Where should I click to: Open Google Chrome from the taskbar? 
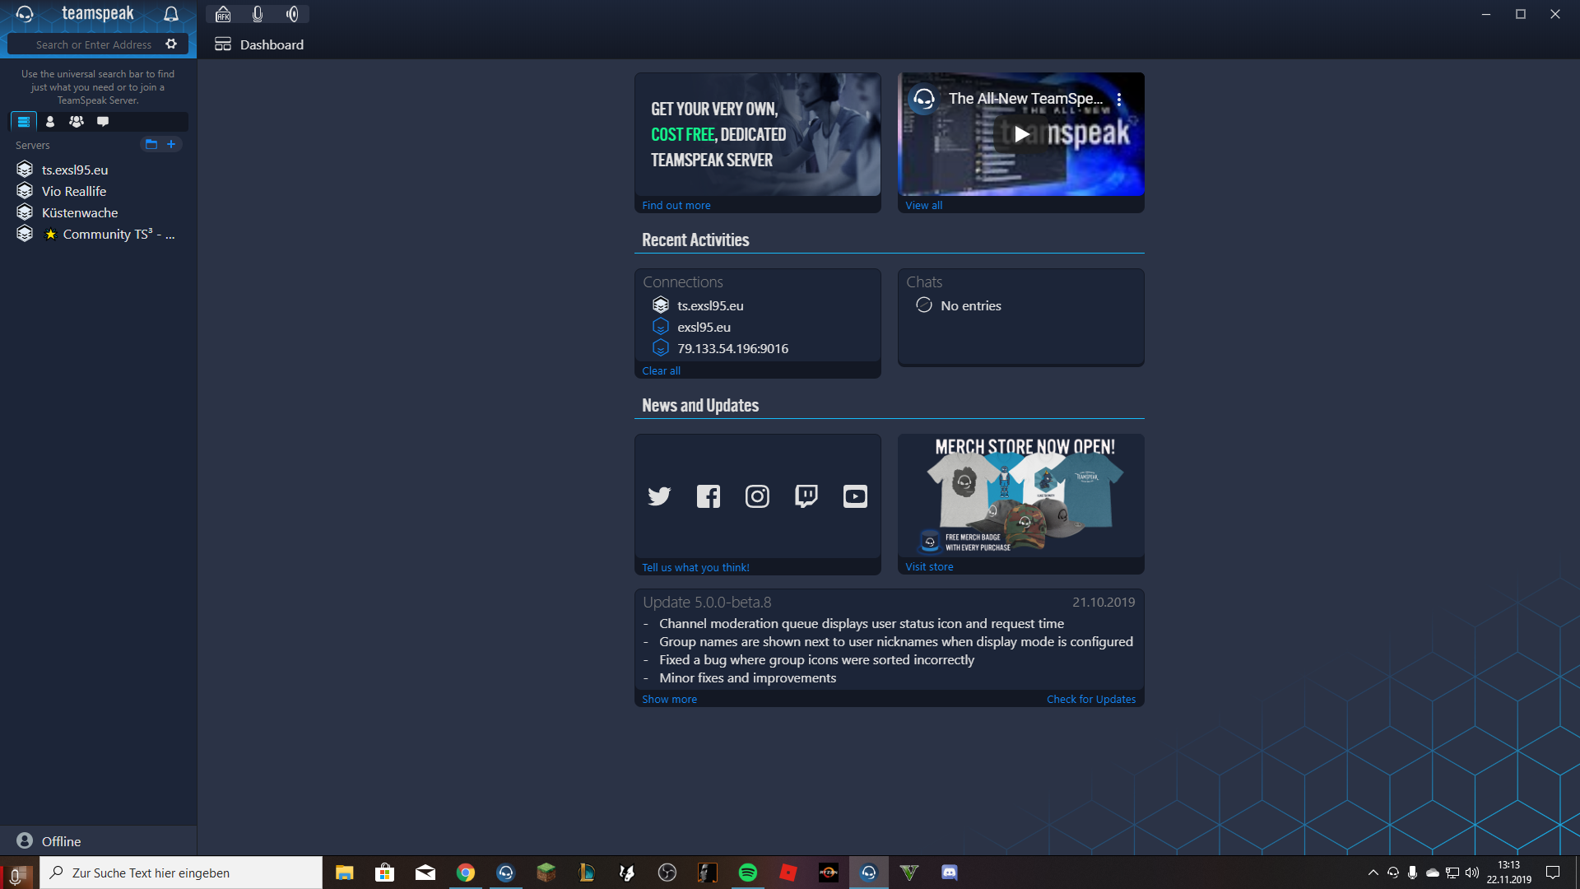(x=466, y=873)
